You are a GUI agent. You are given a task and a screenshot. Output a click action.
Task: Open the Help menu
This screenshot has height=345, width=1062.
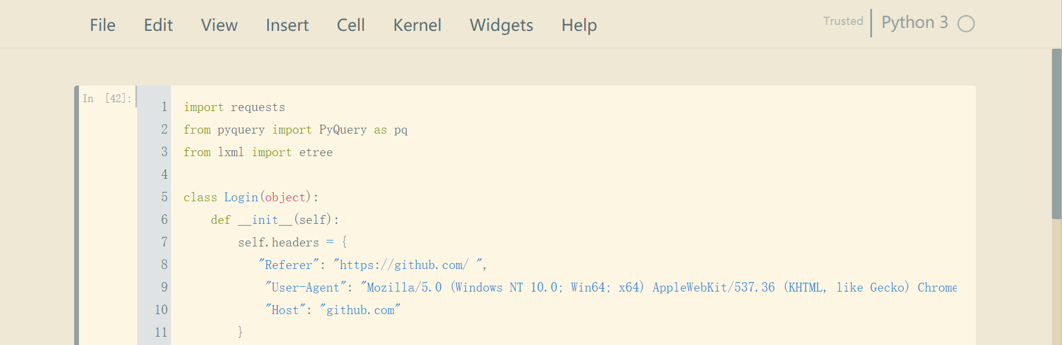click(579, 25)
